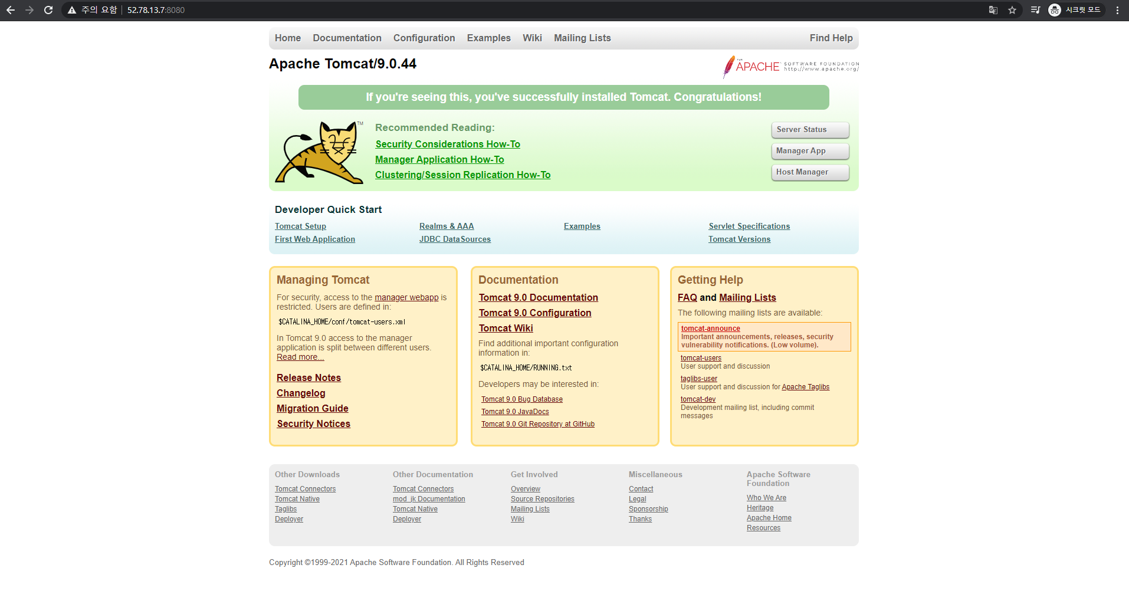1129x591 pixels.
Task: Open the Home nav item
Action: tap(288, 38)
